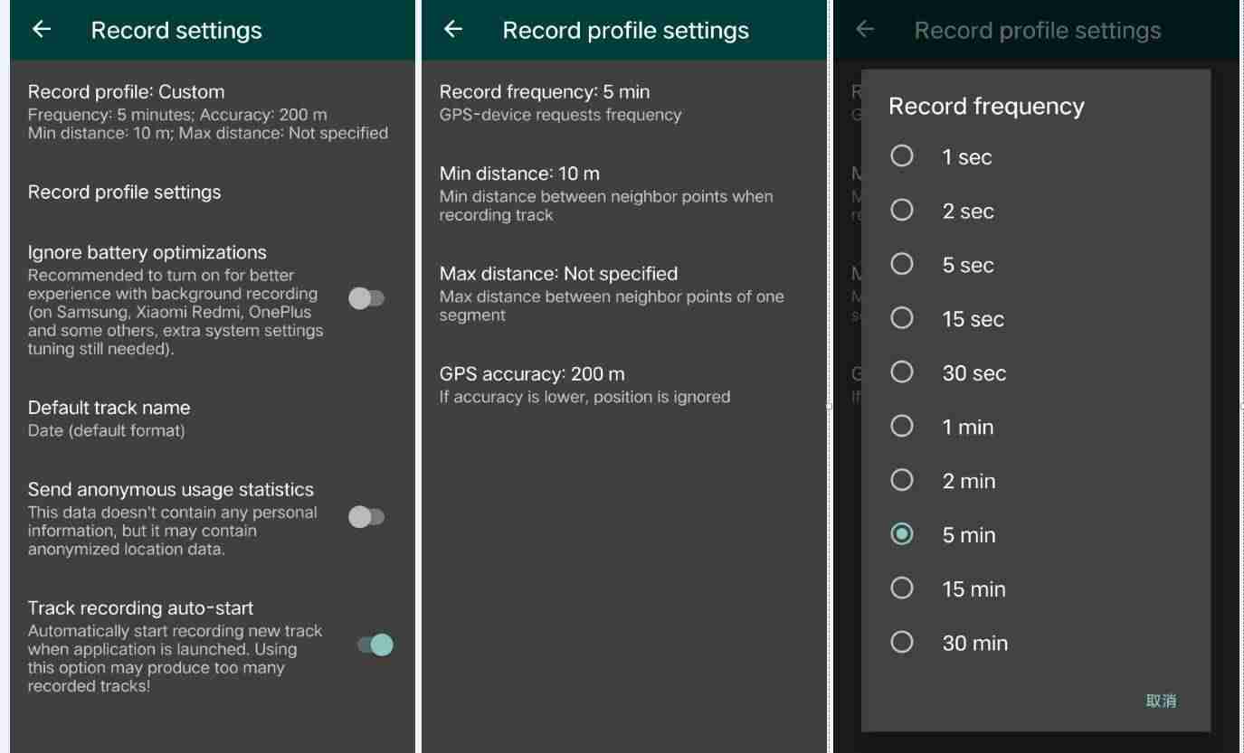
Task: Select the 1 sec radio option
Action: [902, 156]
